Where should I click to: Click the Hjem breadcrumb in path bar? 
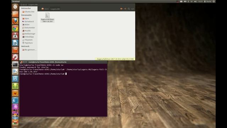point(45,9)
